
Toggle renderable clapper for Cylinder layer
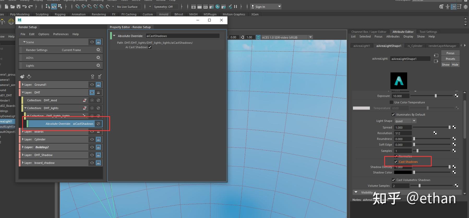(x=98, y=139)
